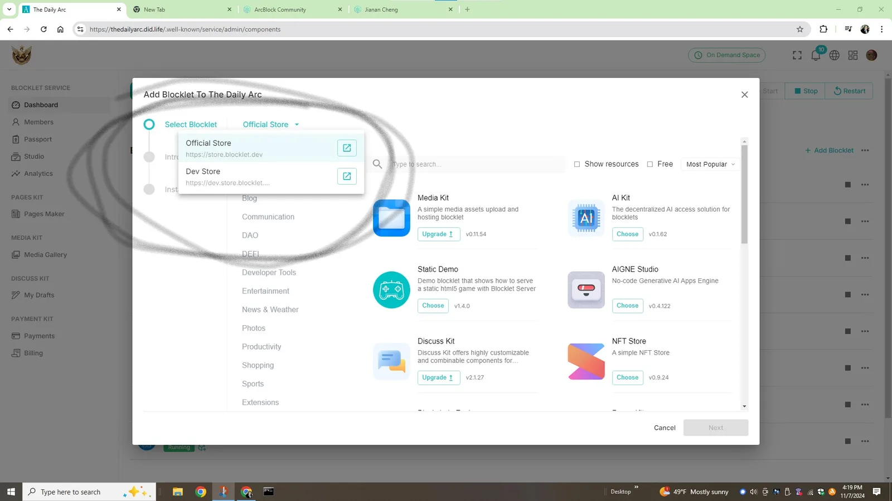The width and height of the screenshot is (892, 501).
Task: Open the Chrome profile avatar
Action: (x=865, y=30)
